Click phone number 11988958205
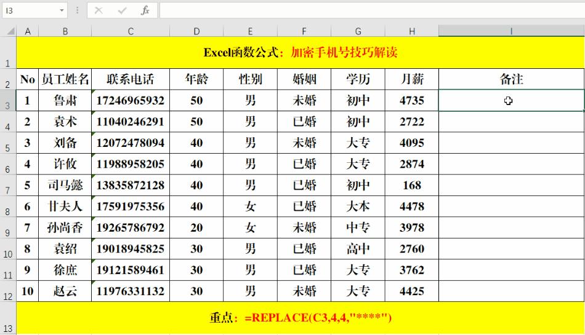The height and width of the screenshot is (335, 585). pyautogui.click(x=131, y=164)
